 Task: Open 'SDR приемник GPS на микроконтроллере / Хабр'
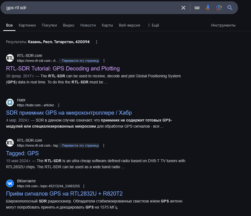pyautogui.click(x=69, y=113)
